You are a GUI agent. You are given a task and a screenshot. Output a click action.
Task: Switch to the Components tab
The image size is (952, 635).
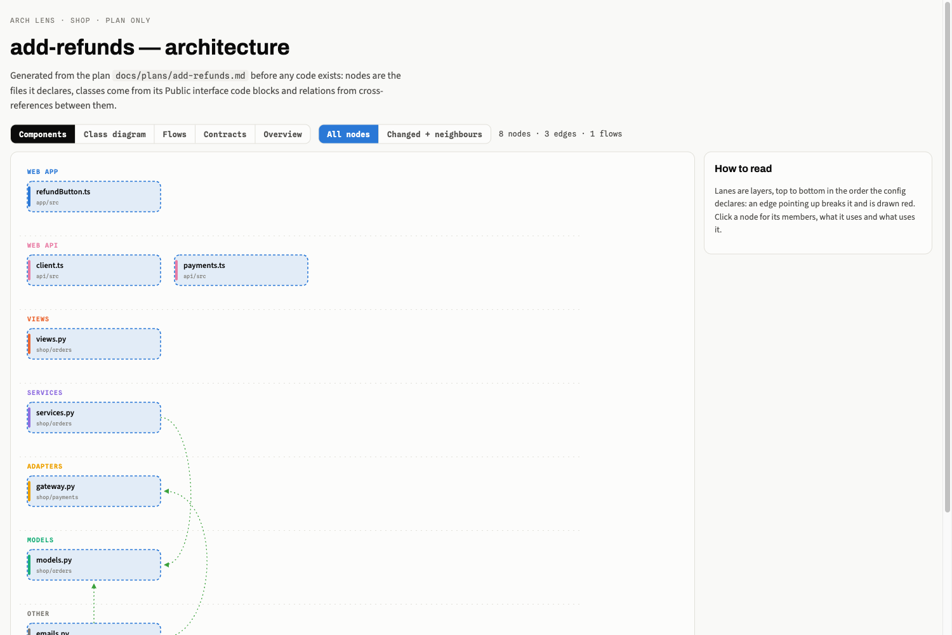[x=43, y=134]
